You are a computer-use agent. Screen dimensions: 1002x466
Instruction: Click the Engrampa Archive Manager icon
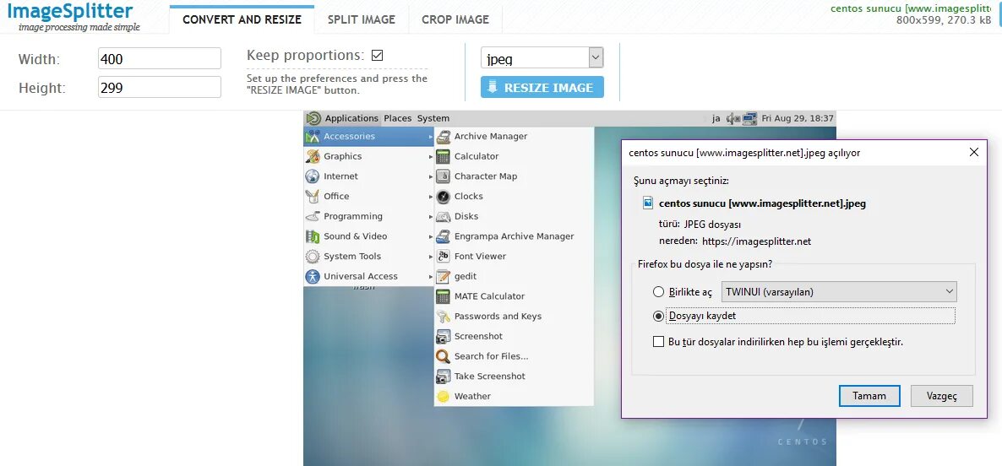click(x=444, y=236)
